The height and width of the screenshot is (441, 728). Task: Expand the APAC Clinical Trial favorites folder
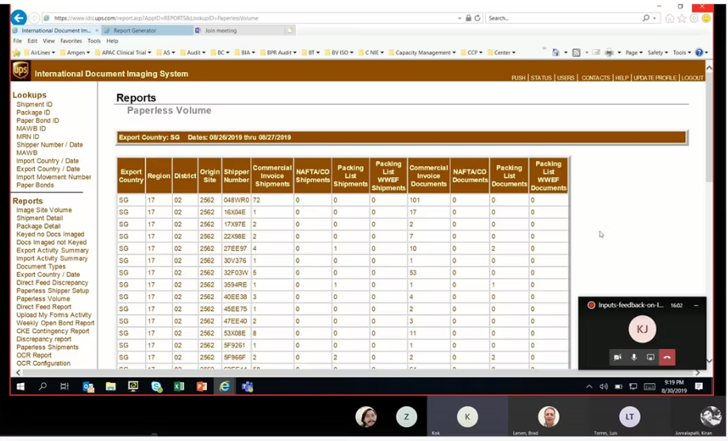(123, 52)
